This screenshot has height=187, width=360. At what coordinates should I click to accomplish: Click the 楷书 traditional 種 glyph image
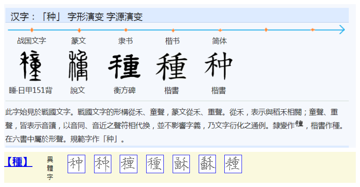click(x=172, y=66)
